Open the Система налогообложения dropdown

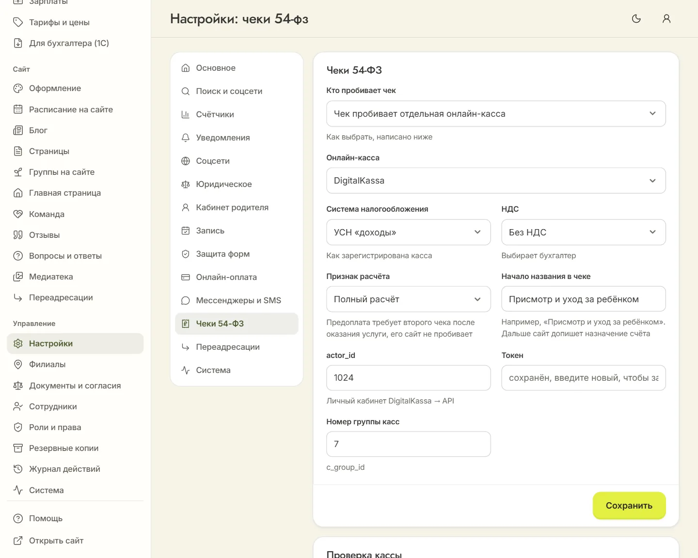[x=409, y=232]
